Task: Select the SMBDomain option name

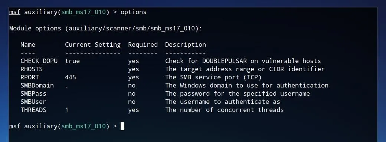Action: (x=37, y=85)
